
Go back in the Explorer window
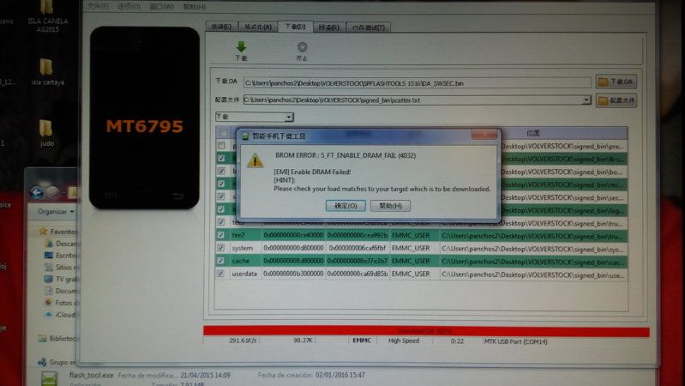pos(37,192)
